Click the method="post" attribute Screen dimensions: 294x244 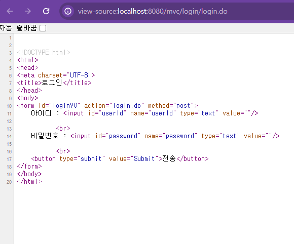click(x=171, y=106)
